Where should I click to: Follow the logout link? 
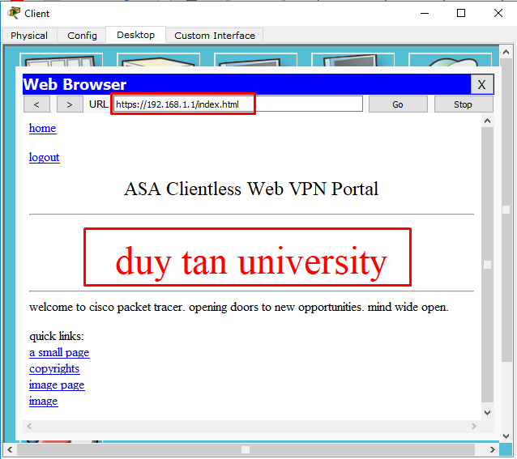coord(45,157)
